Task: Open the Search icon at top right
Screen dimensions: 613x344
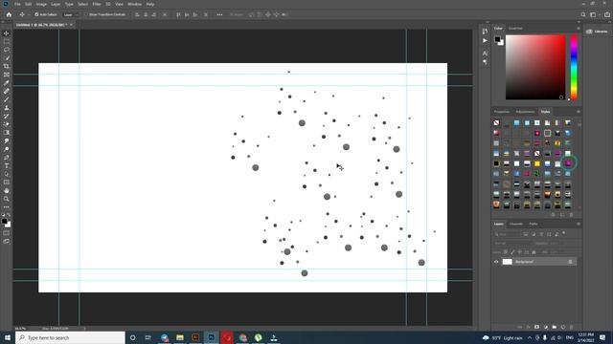Action: (583, 14)
